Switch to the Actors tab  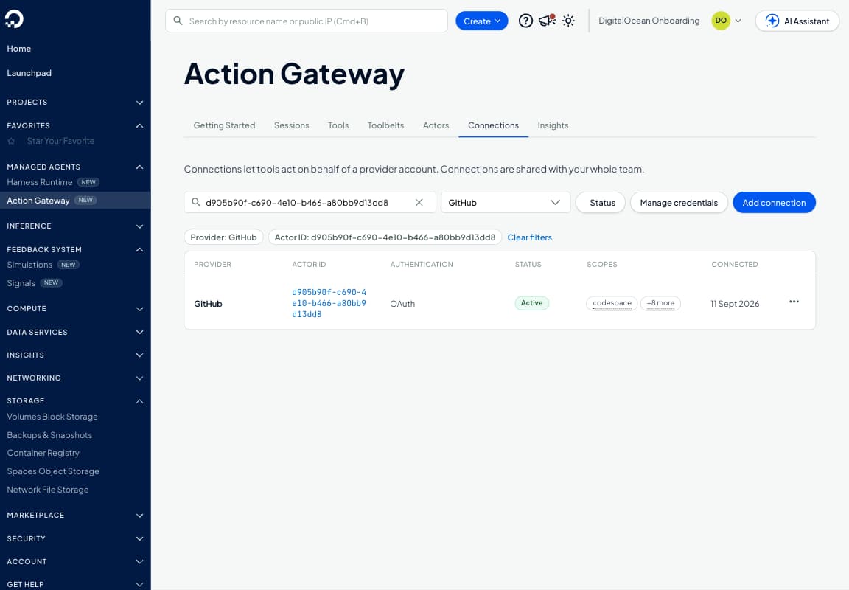click(436, 125)
